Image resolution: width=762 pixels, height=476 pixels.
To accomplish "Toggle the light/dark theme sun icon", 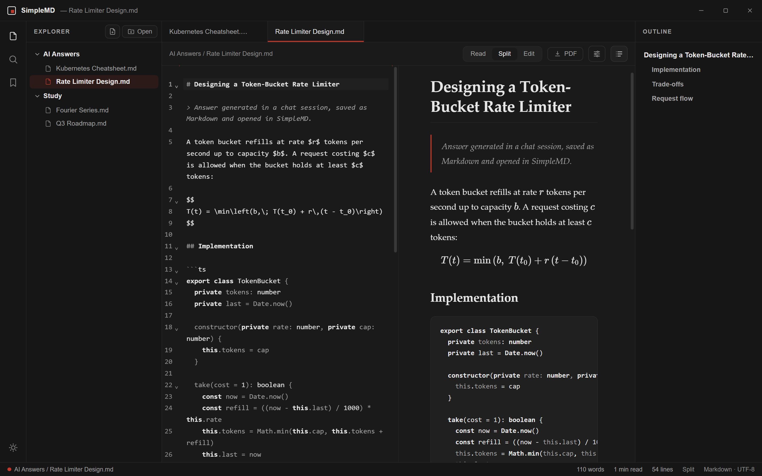I will coord(13,447).
